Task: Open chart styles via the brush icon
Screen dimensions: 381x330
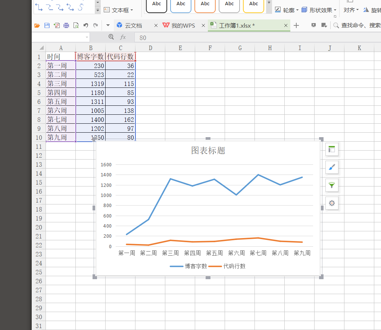Action: tap(332, 167)
